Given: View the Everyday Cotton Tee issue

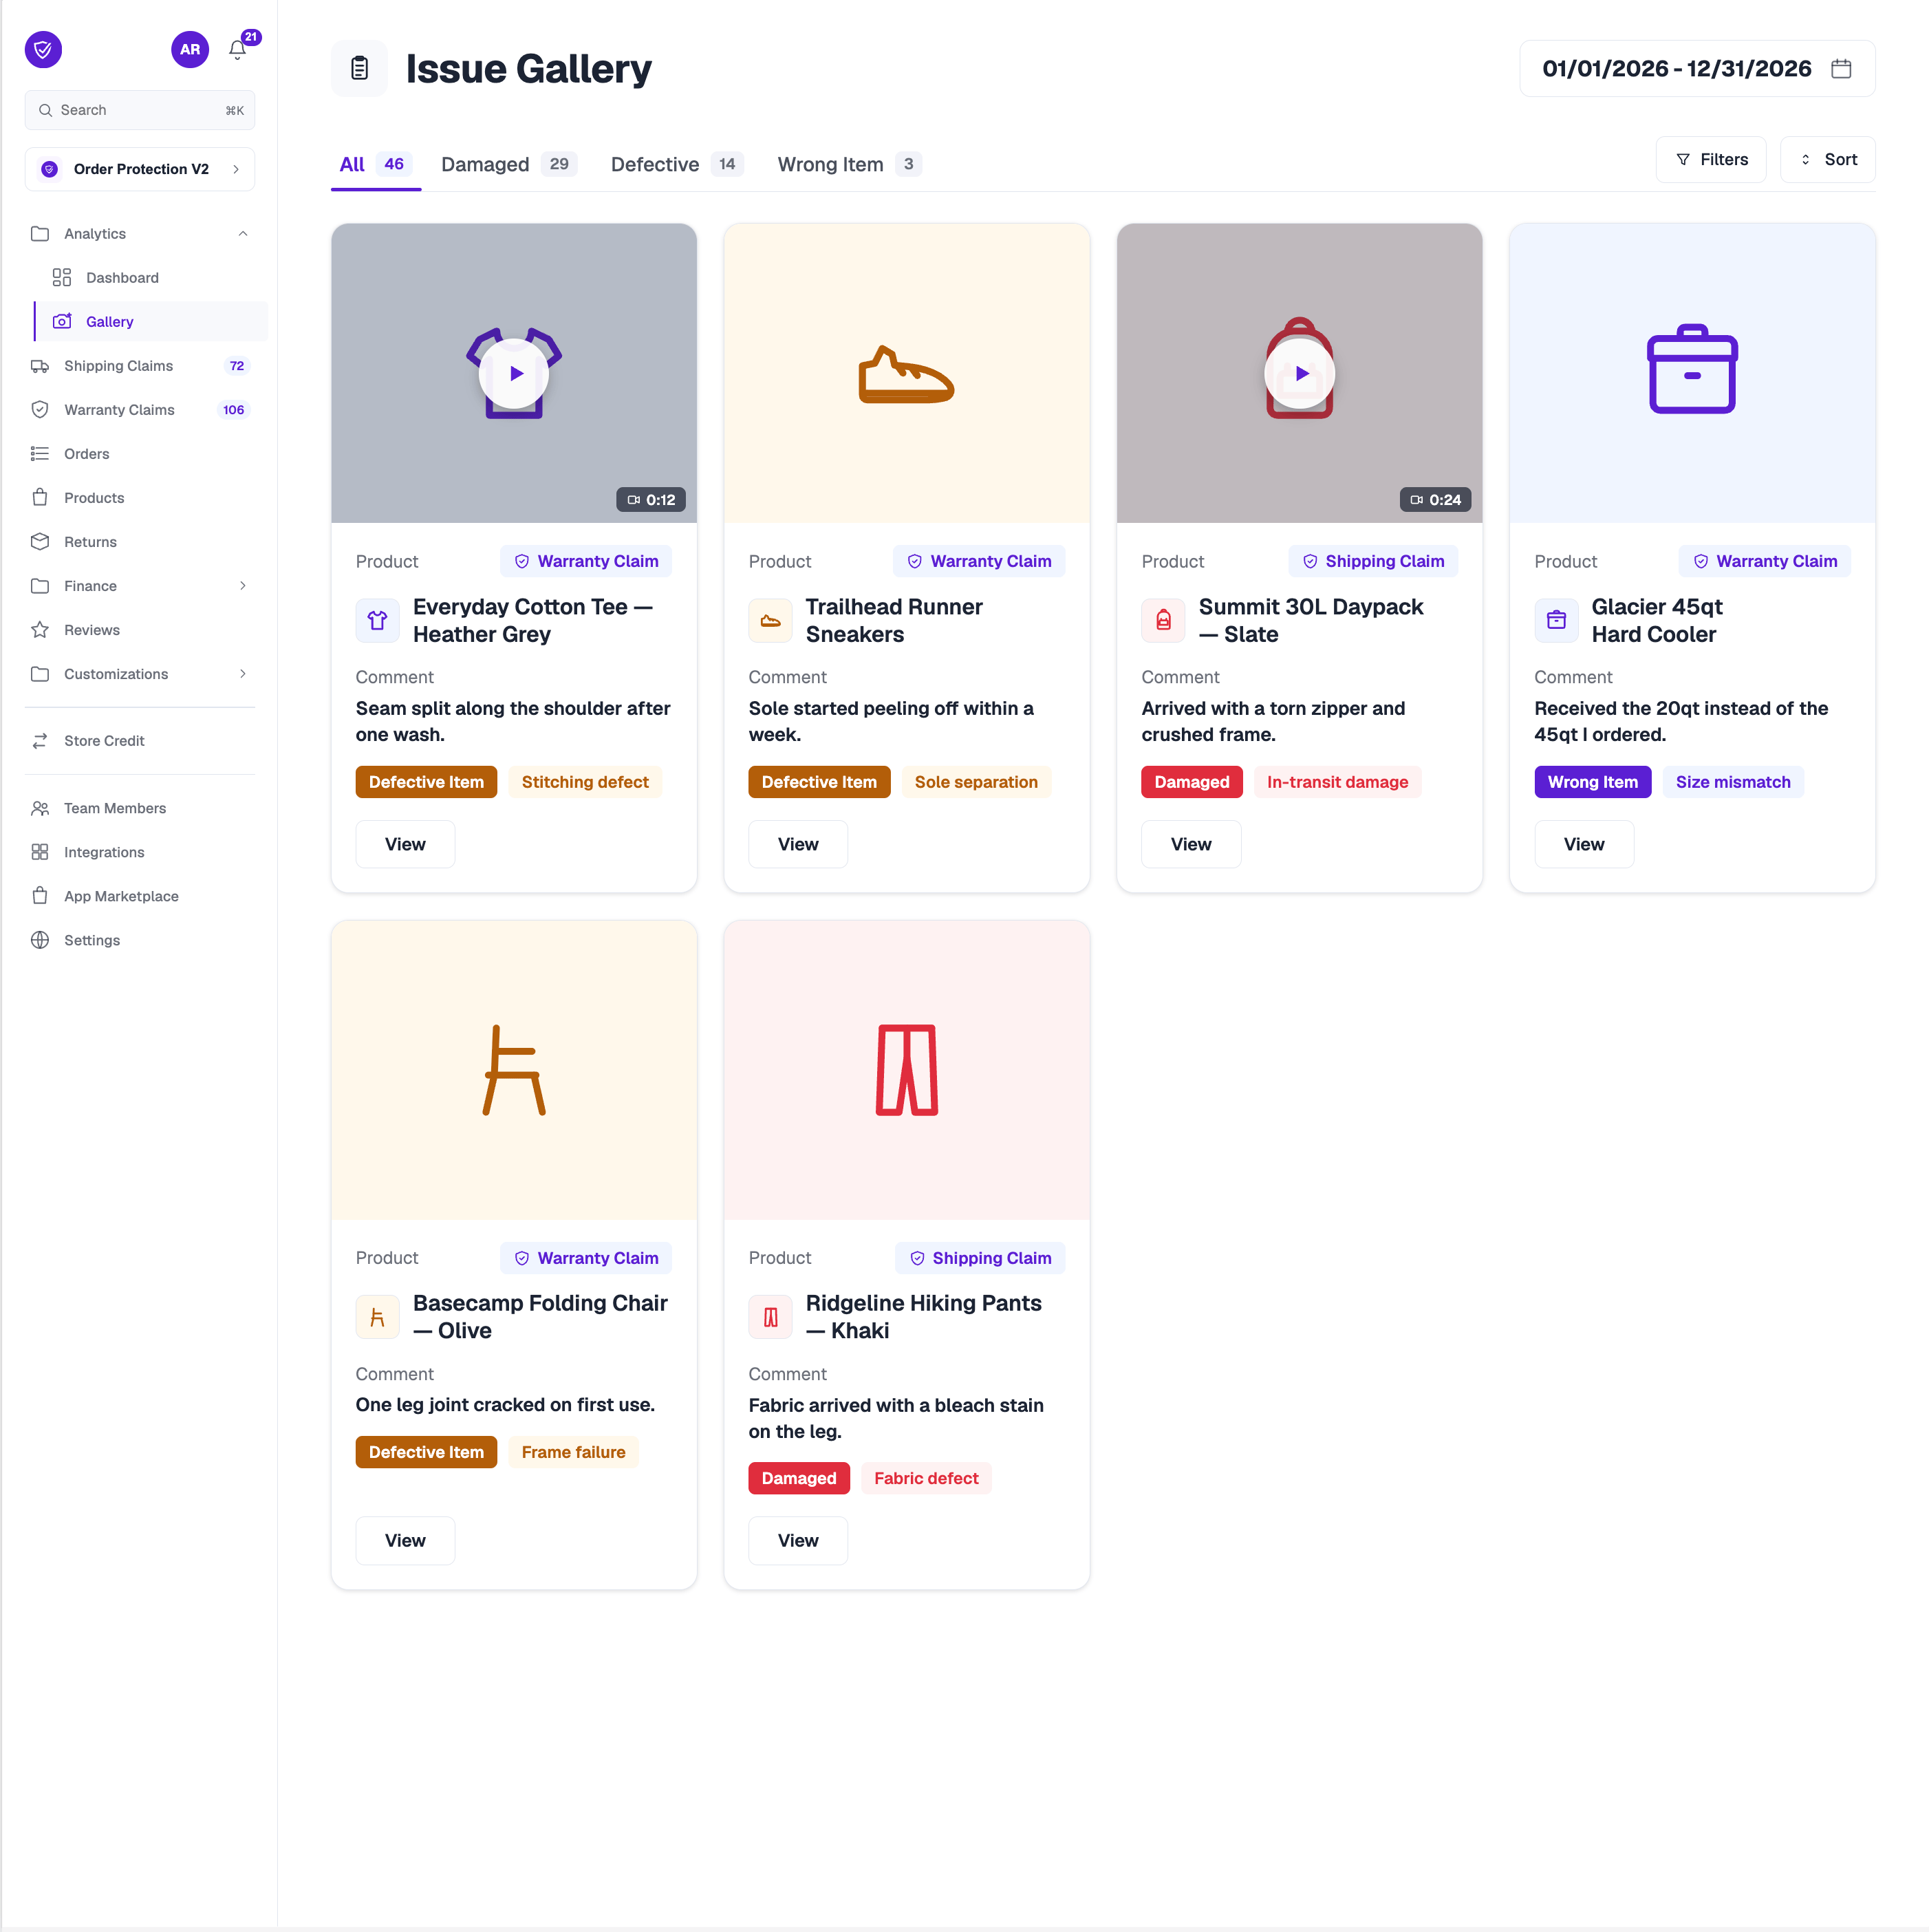Looking at the screenshot, I should (x=405, y=843).
